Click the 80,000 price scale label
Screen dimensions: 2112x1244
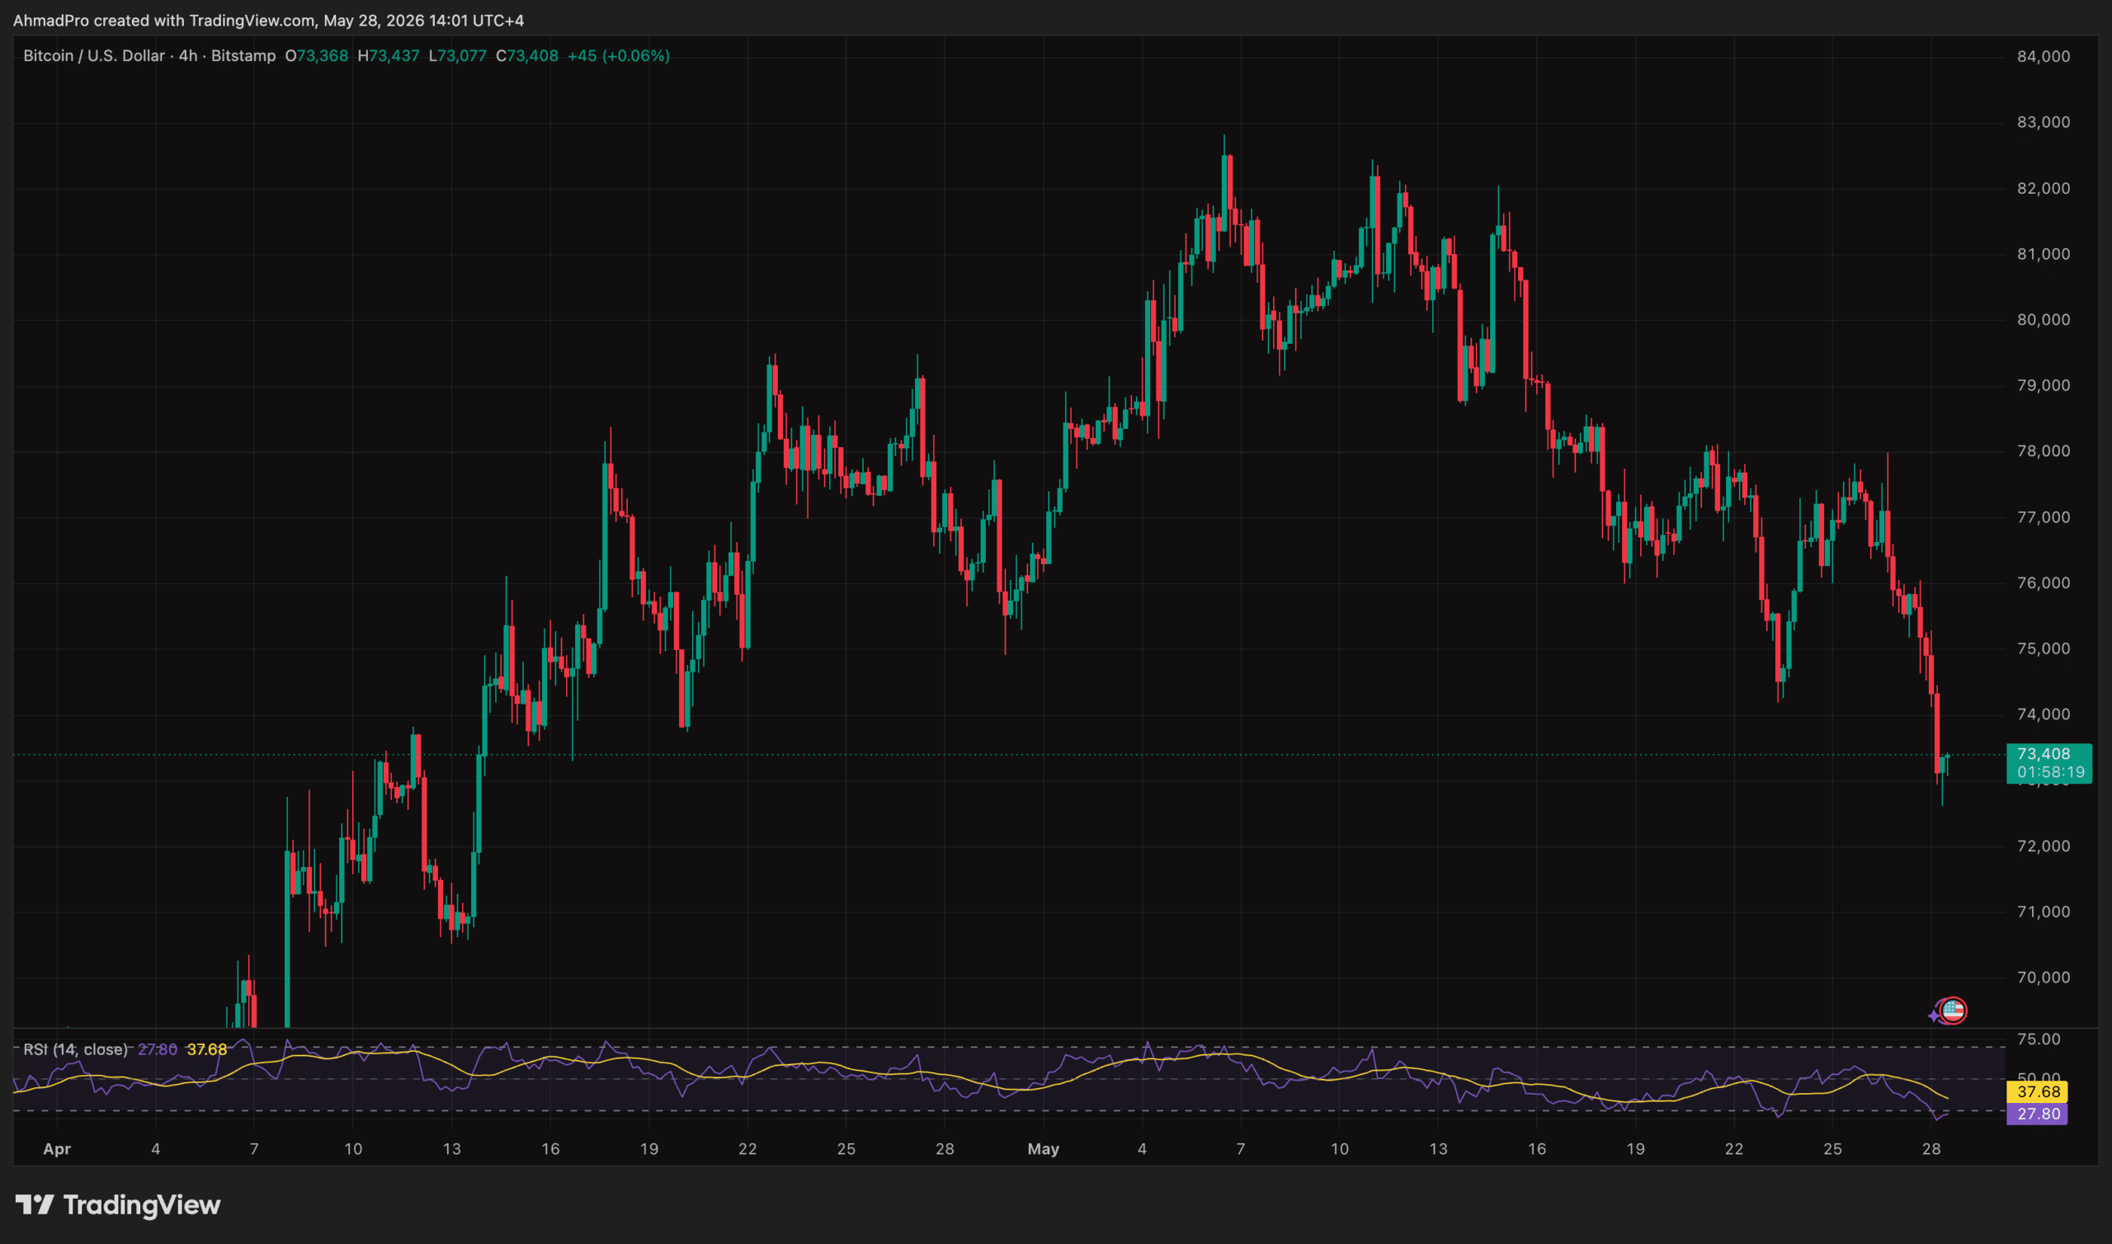click(x=2044, y=320)
